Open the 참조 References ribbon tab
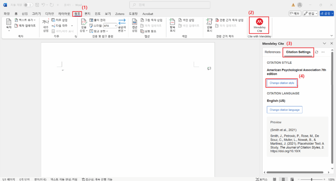 pyautogui.click(x=77, y=14)
